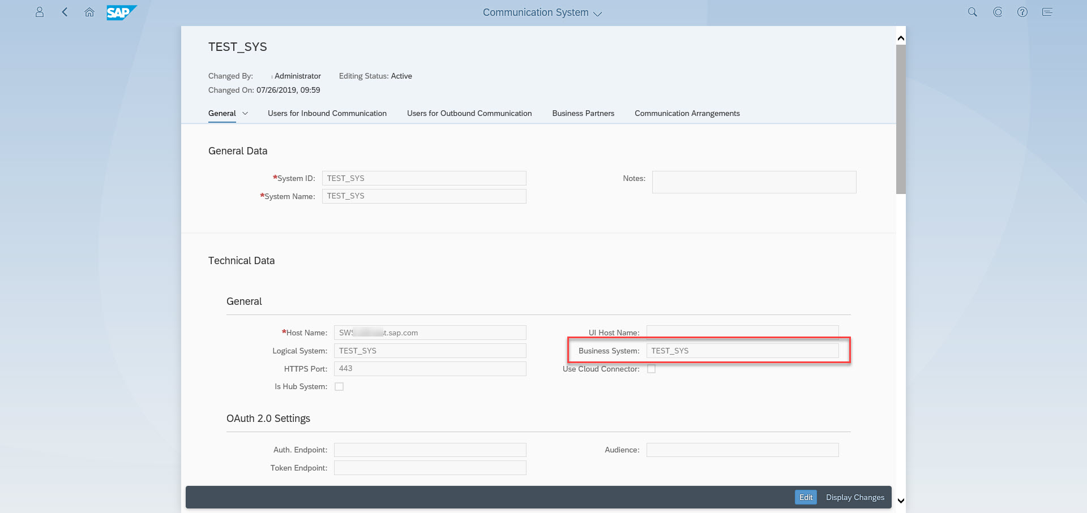Click the Business System field
Image resolution: width=1087 pixels, height=513 pixels.
[x=743, y=351]
